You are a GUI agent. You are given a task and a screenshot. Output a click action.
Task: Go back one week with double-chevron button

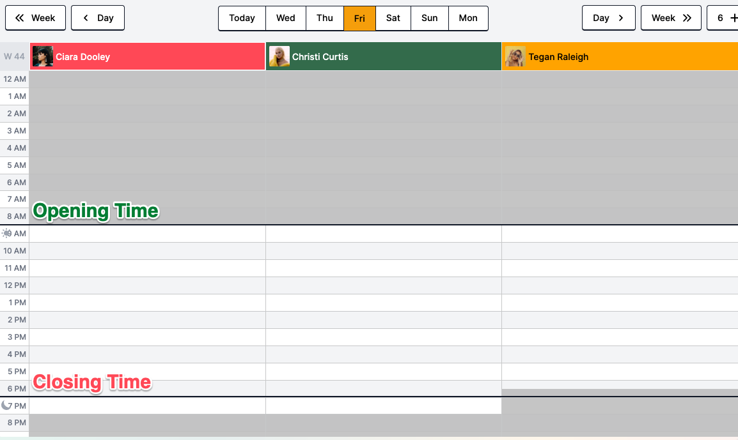35,18
